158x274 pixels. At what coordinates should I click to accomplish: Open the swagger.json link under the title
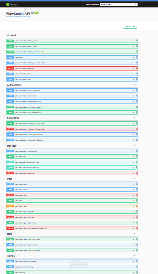pyautogui.click(x=18, y=17)
